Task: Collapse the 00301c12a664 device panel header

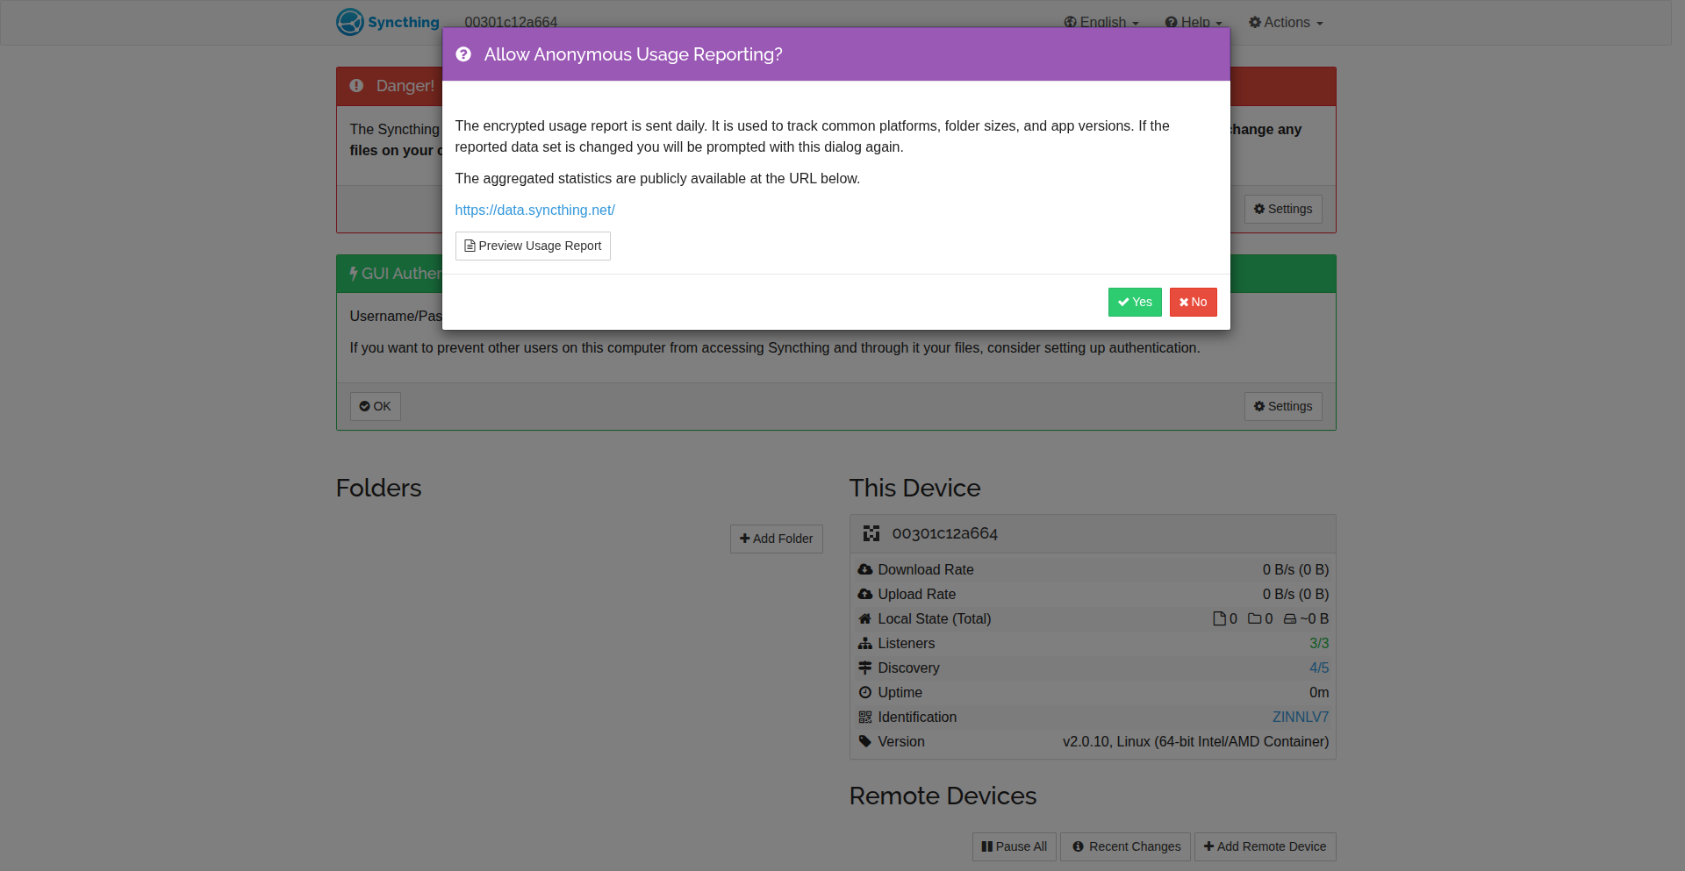Action: pyautogui.click(x=1092, y=533)
